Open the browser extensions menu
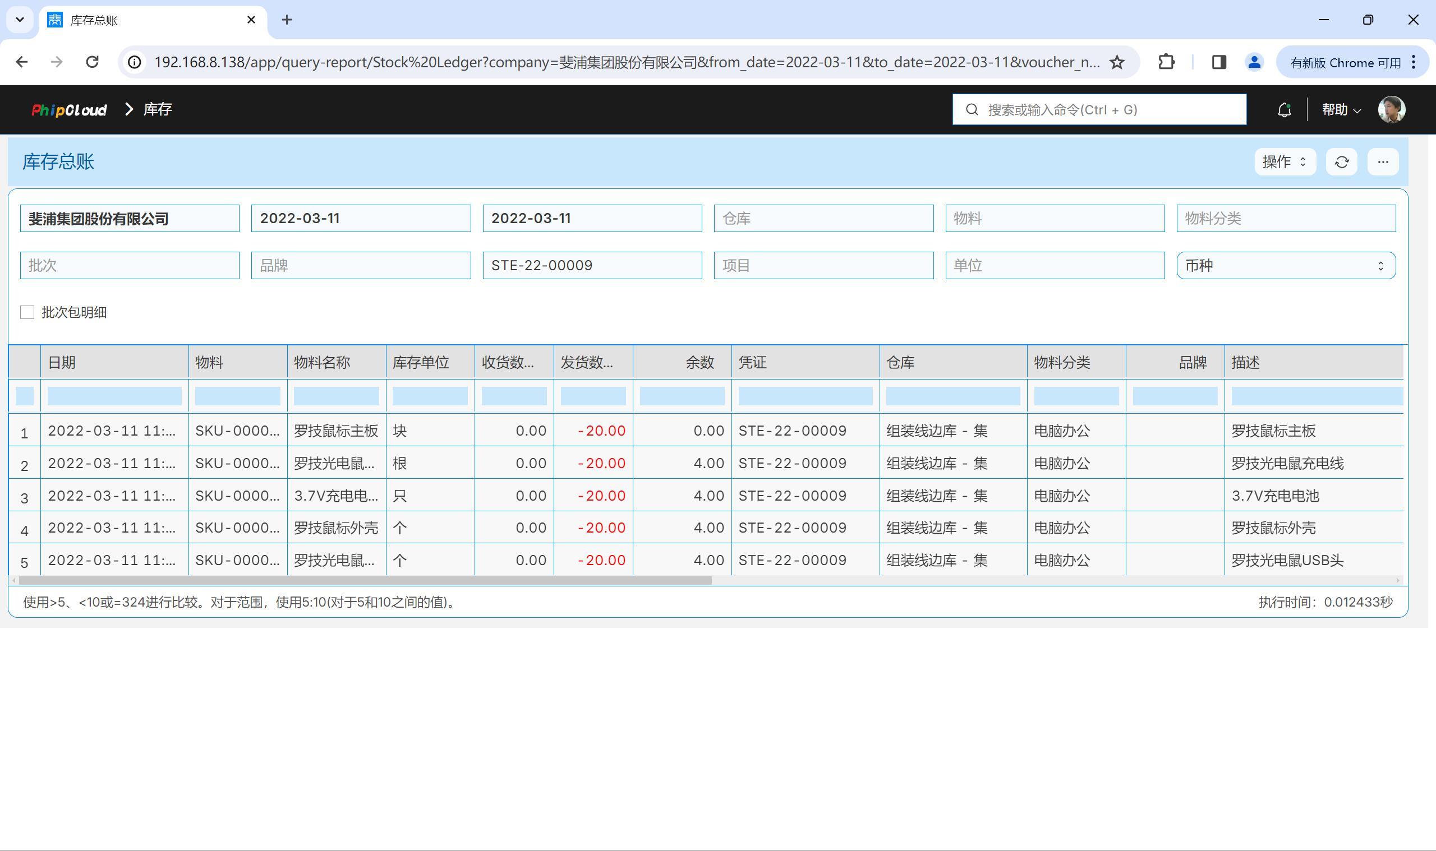1436x851 pixels. coord(1166,62)
